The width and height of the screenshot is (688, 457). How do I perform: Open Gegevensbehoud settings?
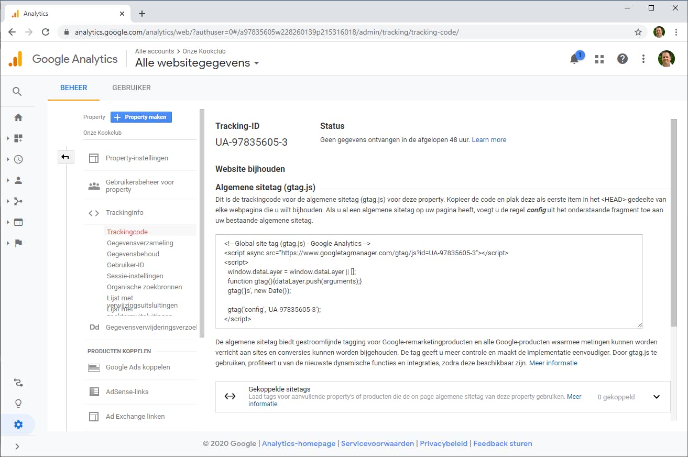point(133,254)
